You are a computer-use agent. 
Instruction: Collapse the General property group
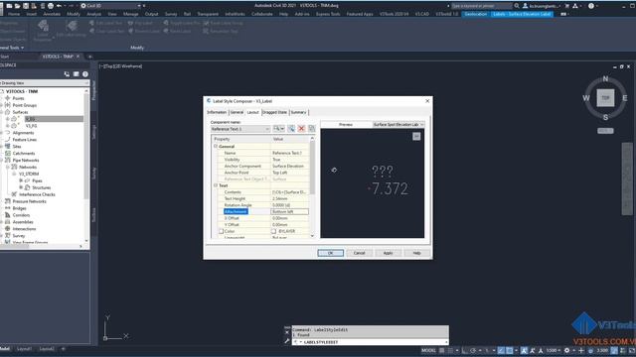(x=216, y=146)
